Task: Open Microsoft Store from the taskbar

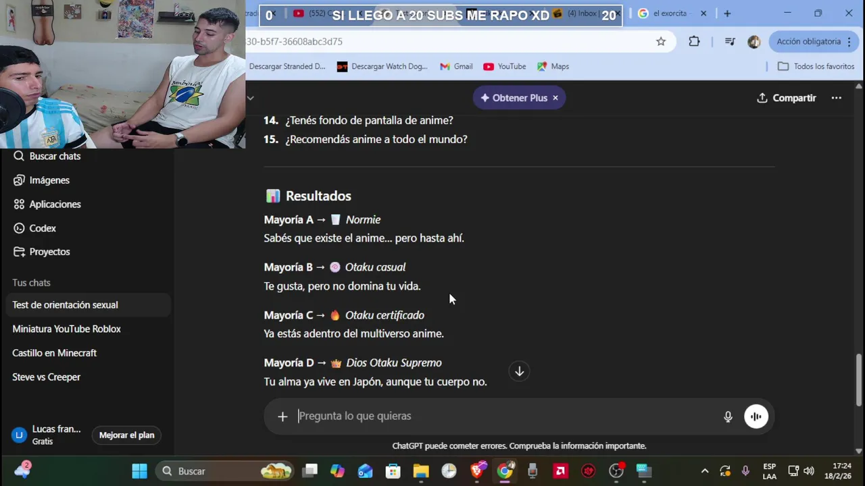Action: [x=393, y=471]
